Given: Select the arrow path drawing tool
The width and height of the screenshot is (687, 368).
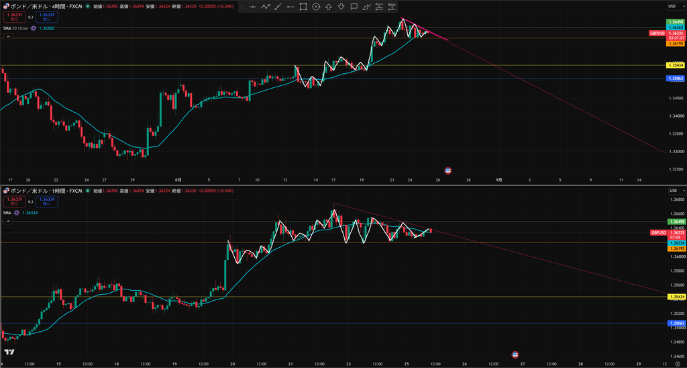Looking at the screenshot, I should (x=265, y=7).
